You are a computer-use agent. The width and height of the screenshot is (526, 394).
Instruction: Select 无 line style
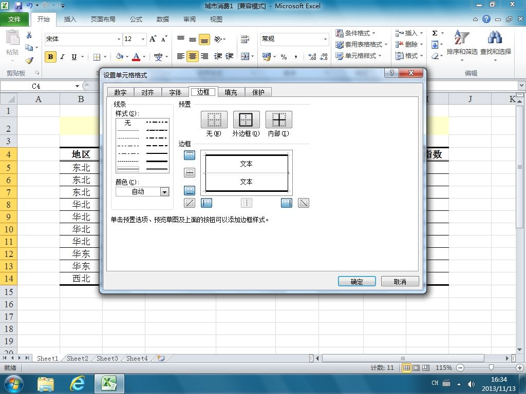tap(127, 123)
